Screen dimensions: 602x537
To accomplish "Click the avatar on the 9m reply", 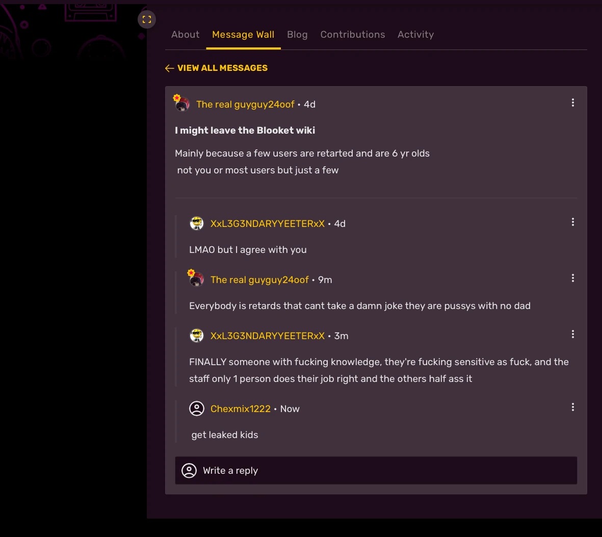I will [196, 279].
